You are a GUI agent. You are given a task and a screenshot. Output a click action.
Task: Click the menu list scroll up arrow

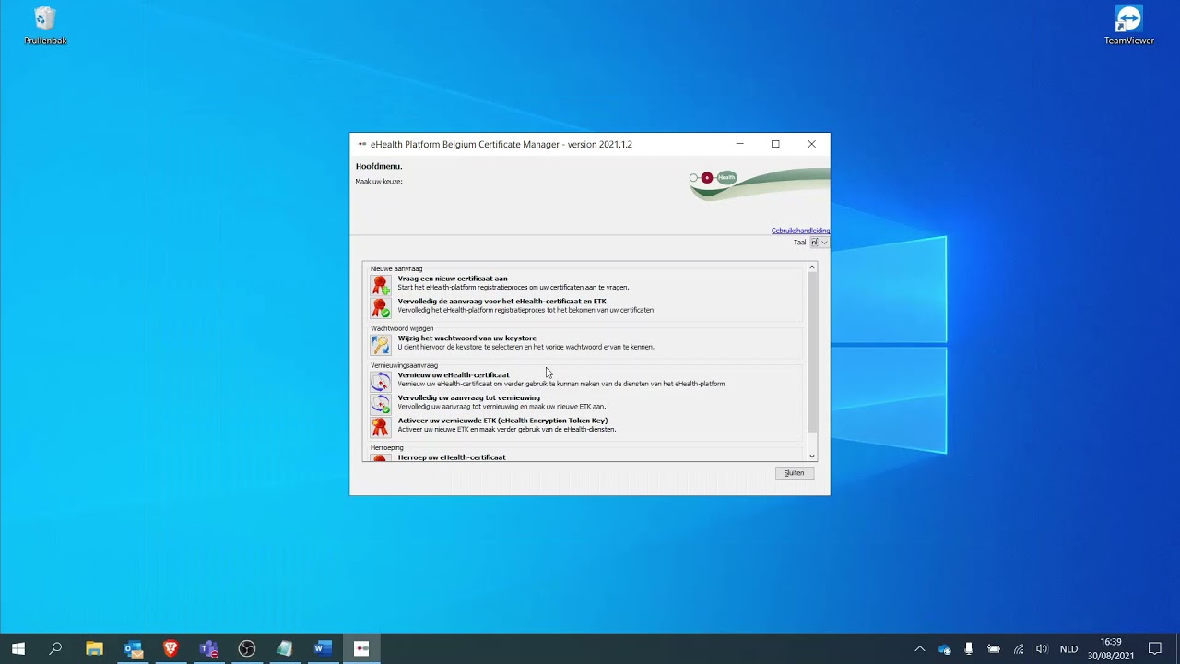812,267
